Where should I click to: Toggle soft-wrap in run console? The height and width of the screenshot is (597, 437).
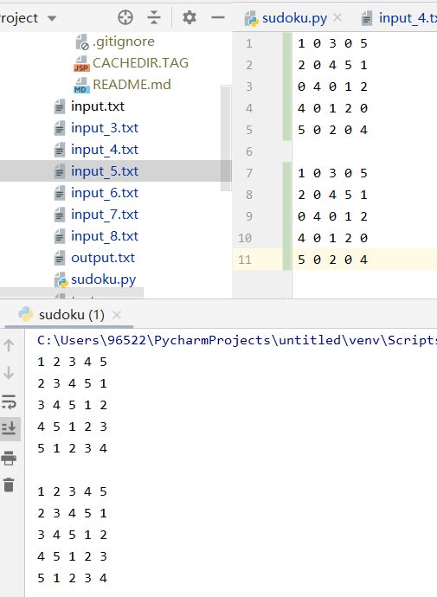[x=9, y=401]
